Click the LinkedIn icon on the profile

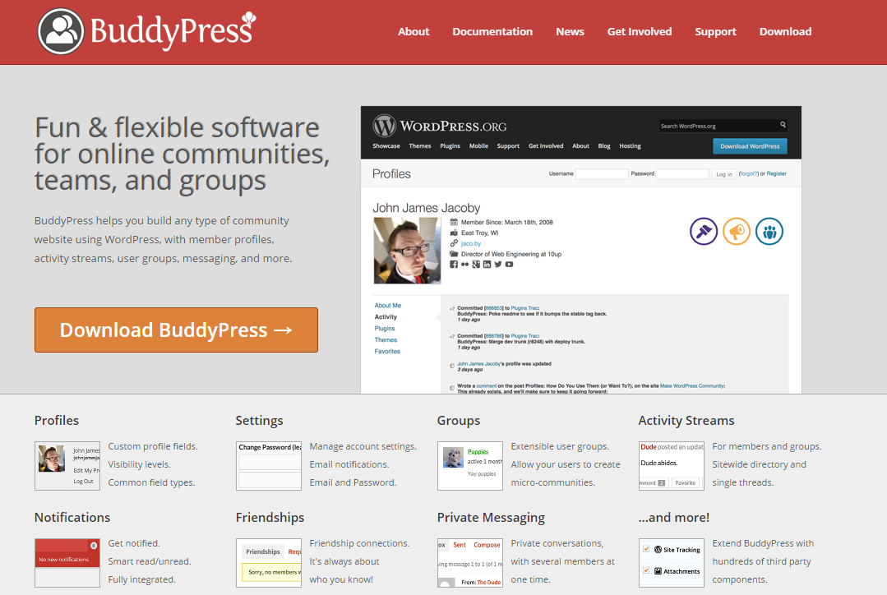click(x=487, y=264)
